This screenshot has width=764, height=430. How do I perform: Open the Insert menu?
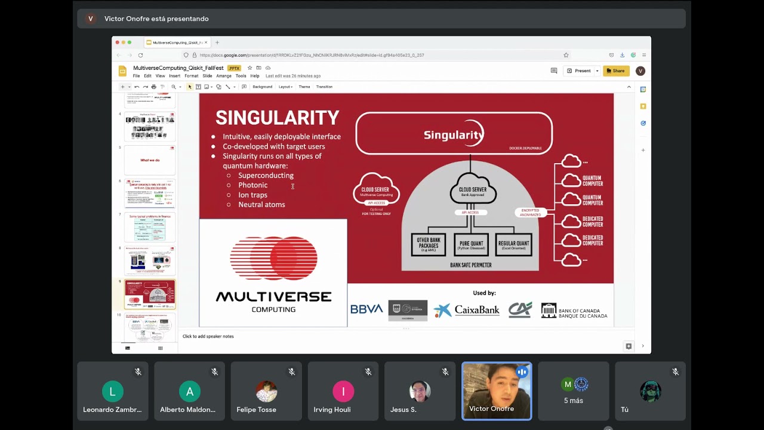pyautogui.click(x=174, y=76)
